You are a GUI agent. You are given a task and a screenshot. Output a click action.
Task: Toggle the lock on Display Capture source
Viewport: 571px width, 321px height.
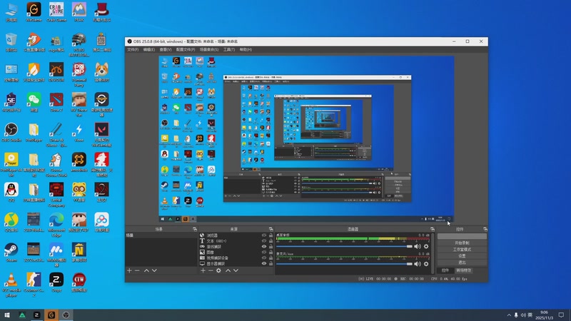click(x=271, y=263)
